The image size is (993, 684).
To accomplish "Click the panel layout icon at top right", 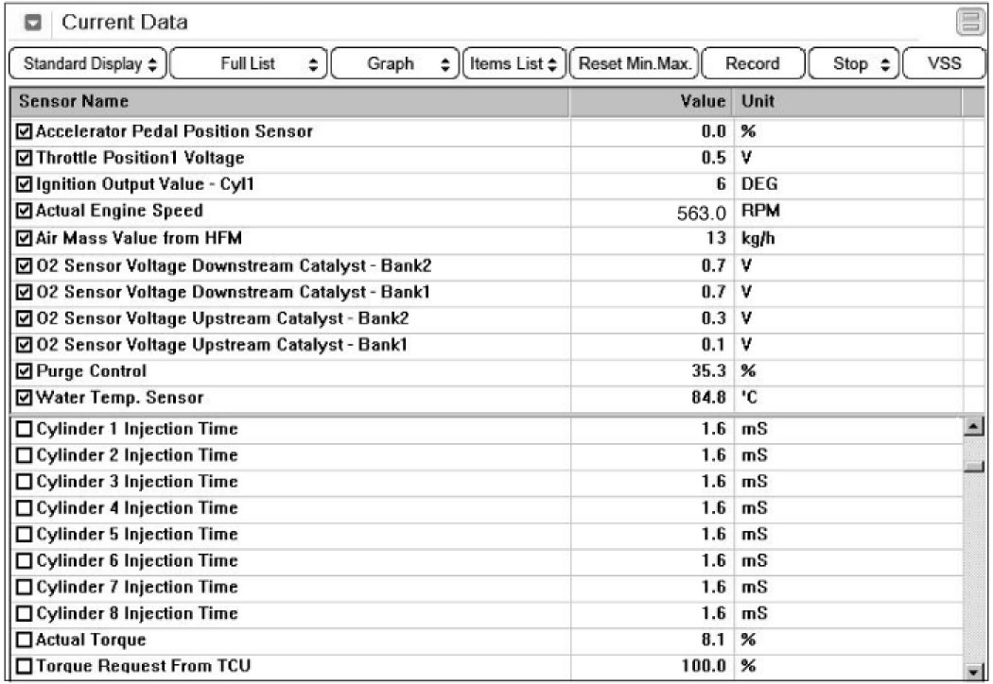I will point(967,23).
